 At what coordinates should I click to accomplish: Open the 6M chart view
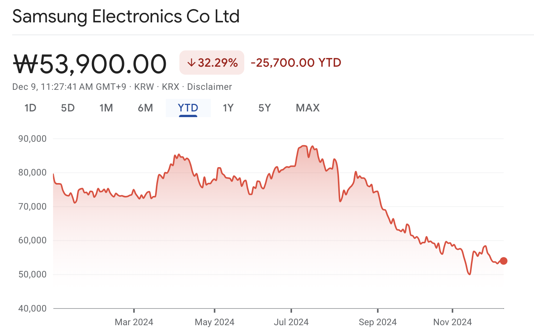click(145, 108)
